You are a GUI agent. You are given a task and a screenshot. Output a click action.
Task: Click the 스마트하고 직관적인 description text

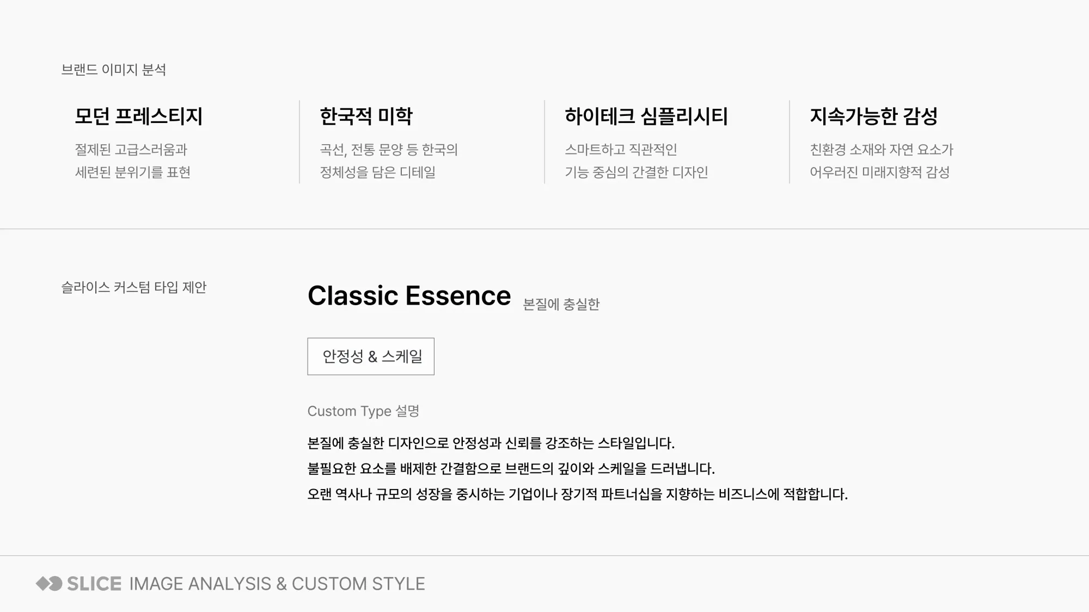point(621,150)
